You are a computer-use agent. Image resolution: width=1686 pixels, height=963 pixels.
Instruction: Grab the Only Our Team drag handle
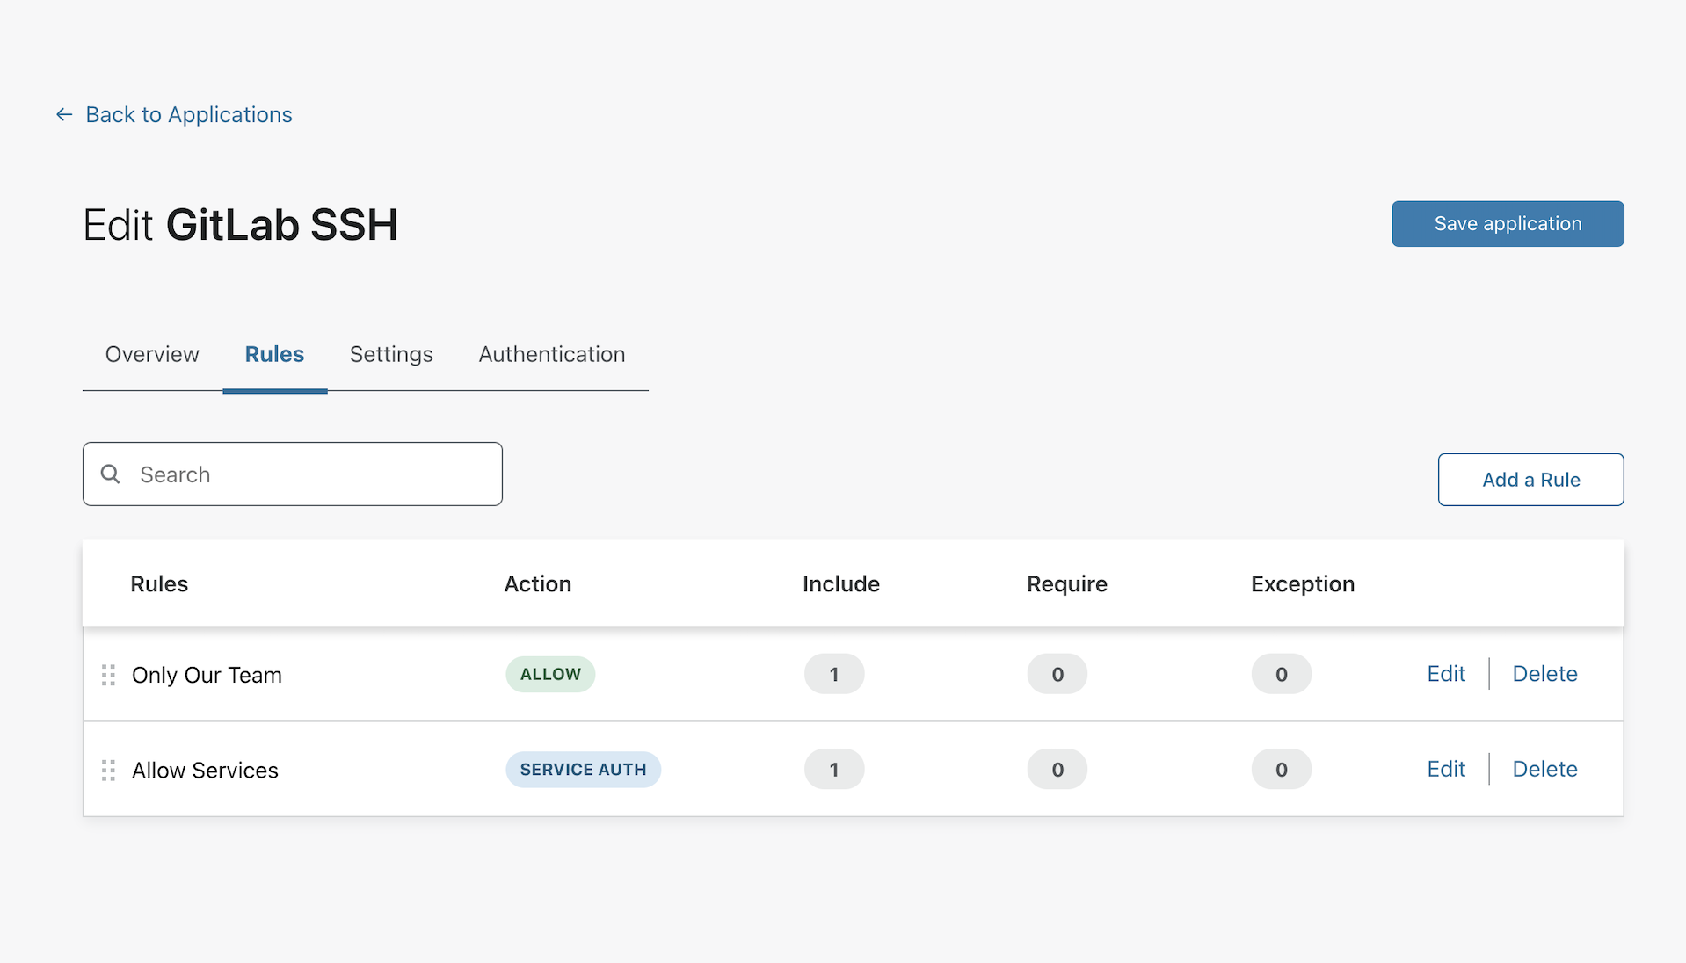108,675
